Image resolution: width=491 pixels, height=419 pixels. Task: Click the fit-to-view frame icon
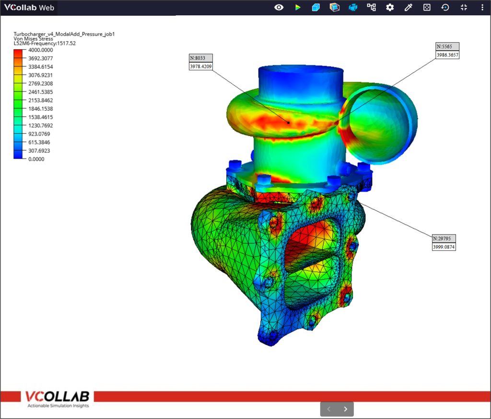click(x=427, y=8)
